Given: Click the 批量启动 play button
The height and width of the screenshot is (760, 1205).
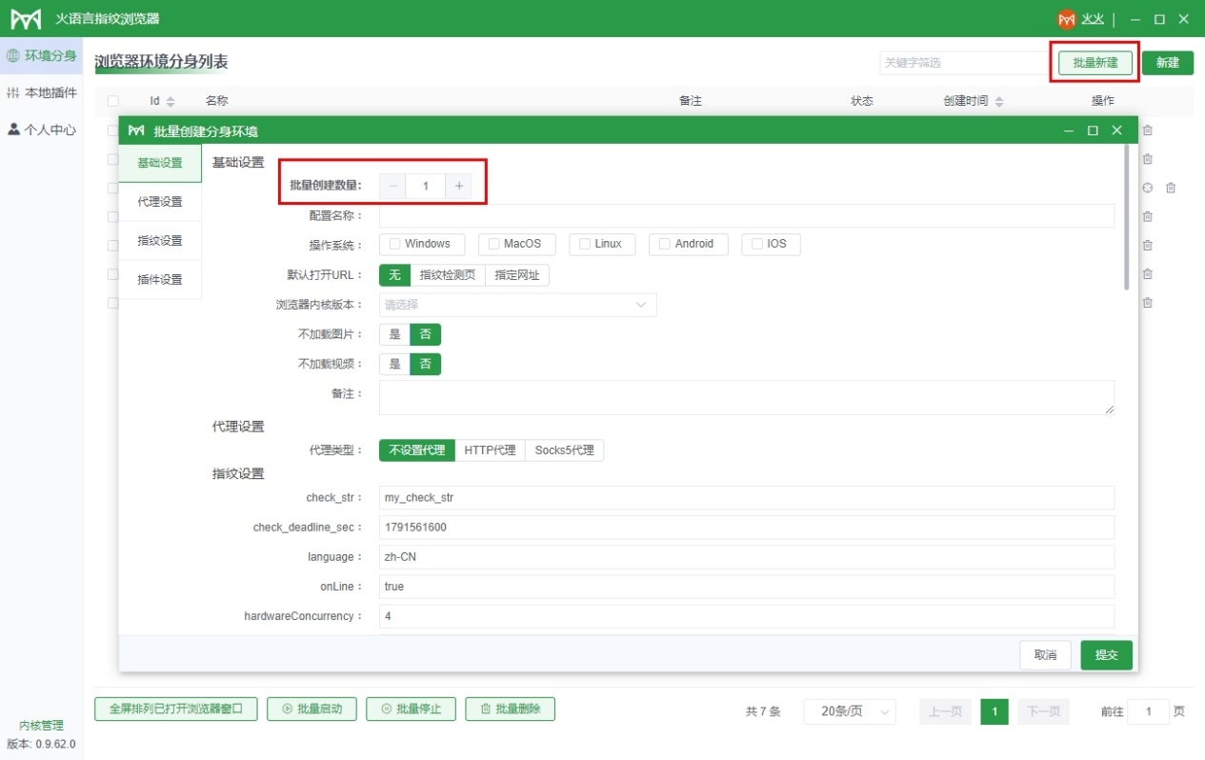Looking at the screenshot, I should click(x=311, y=709).
